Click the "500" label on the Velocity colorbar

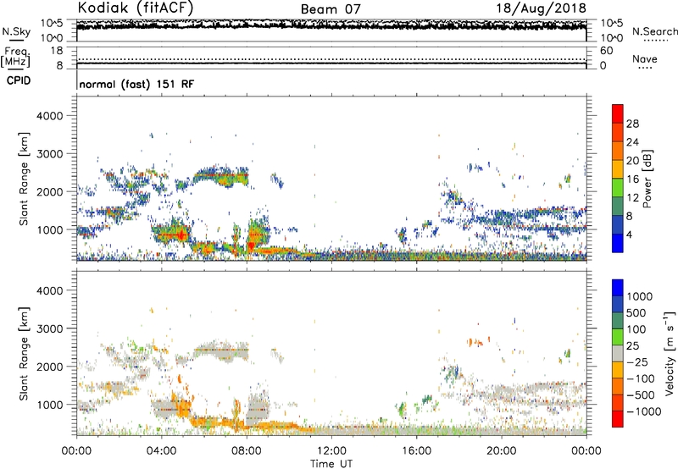[x=636, y=312]
